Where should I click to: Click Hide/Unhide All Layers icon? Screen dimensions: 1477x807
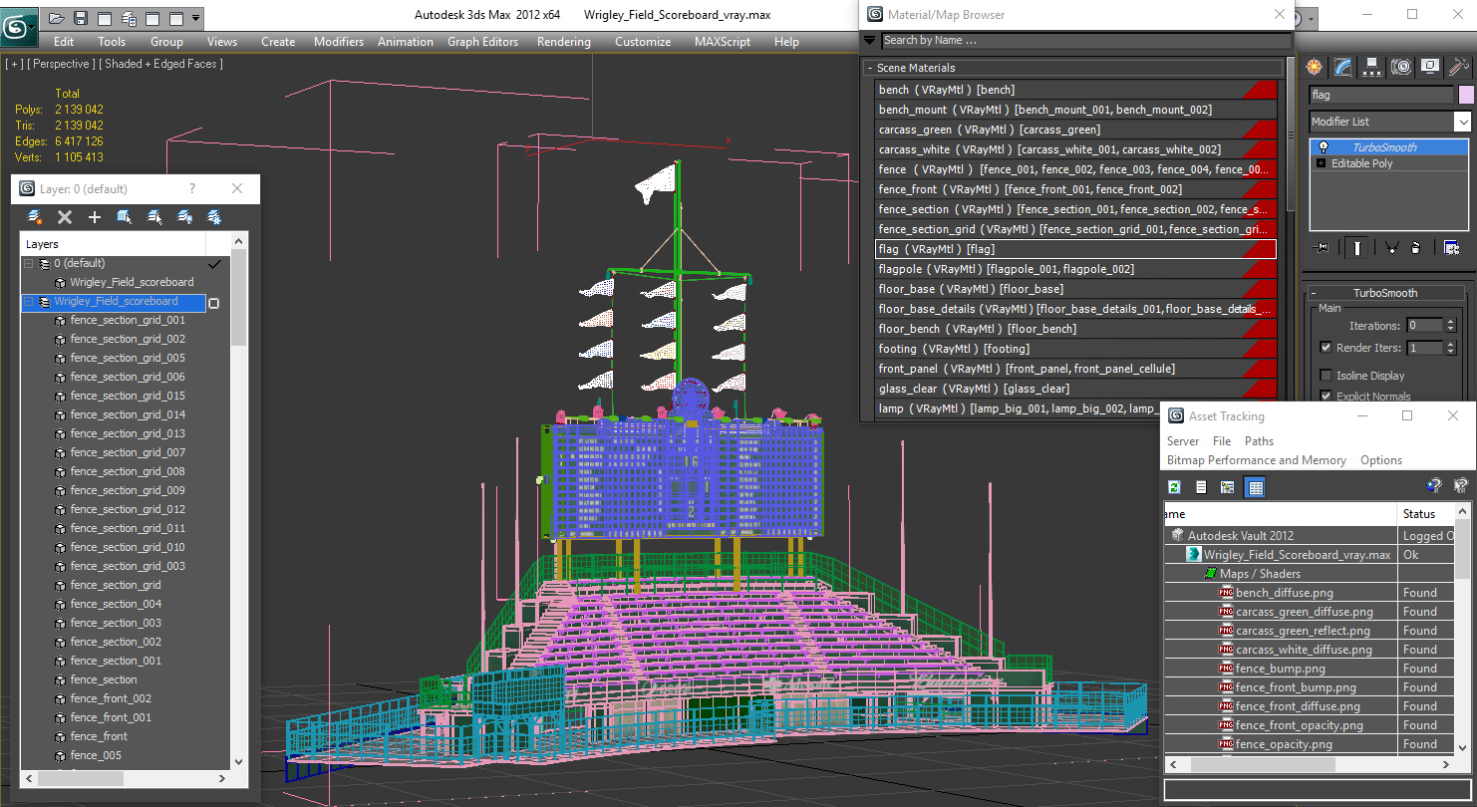(x=184, y=216)
